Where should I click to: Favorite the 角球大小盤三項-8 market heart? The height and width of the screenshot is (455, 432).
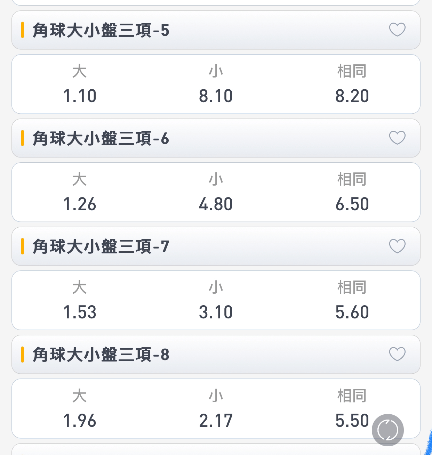[x=397, y=354]
